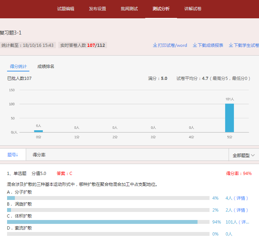Viewport: 259px width, 245px height.
Task: Switch to the 发布设置 tab
Action: pos(98,9)
